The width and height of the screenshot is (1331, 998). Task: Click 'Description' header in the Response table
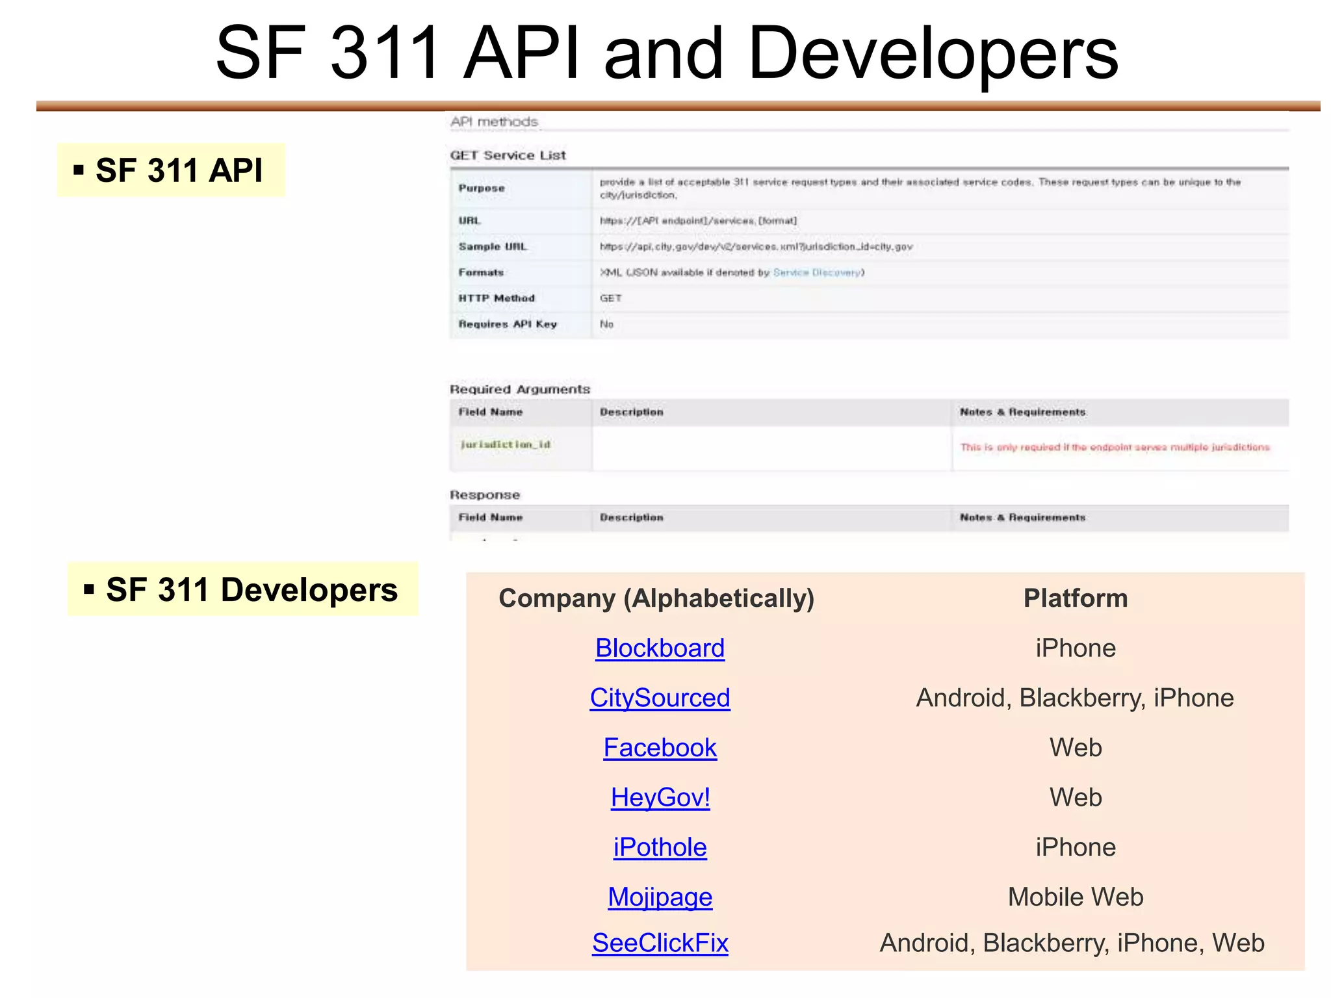click(x=631, y=517)
